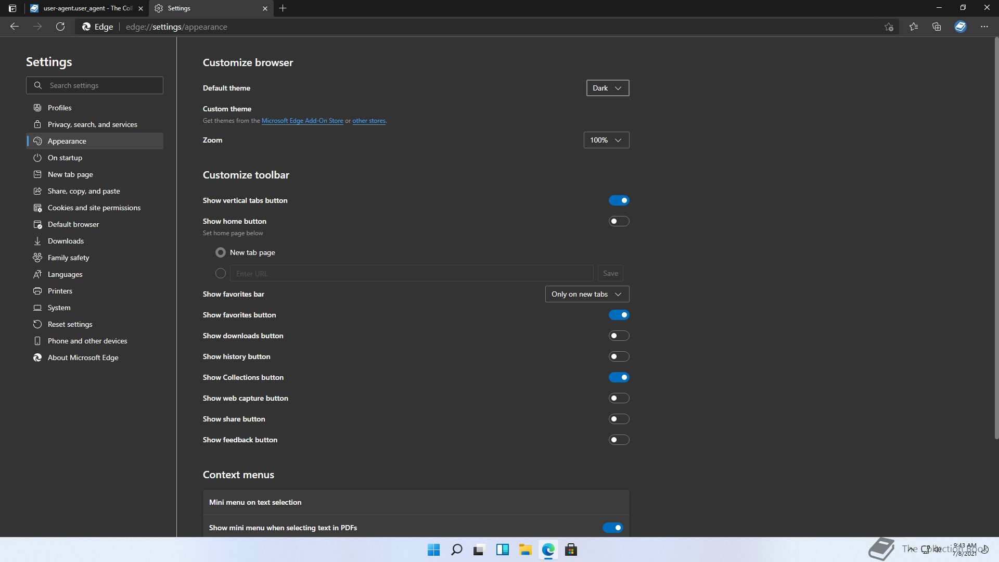The width and height of the screenshot is (999, 562).
Task: Open a new tab with plus button
Action: coord(283,8)
